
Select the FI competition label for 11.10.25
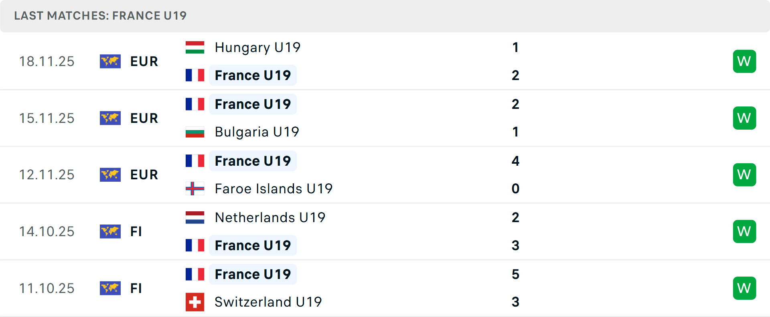pos(136,288)
